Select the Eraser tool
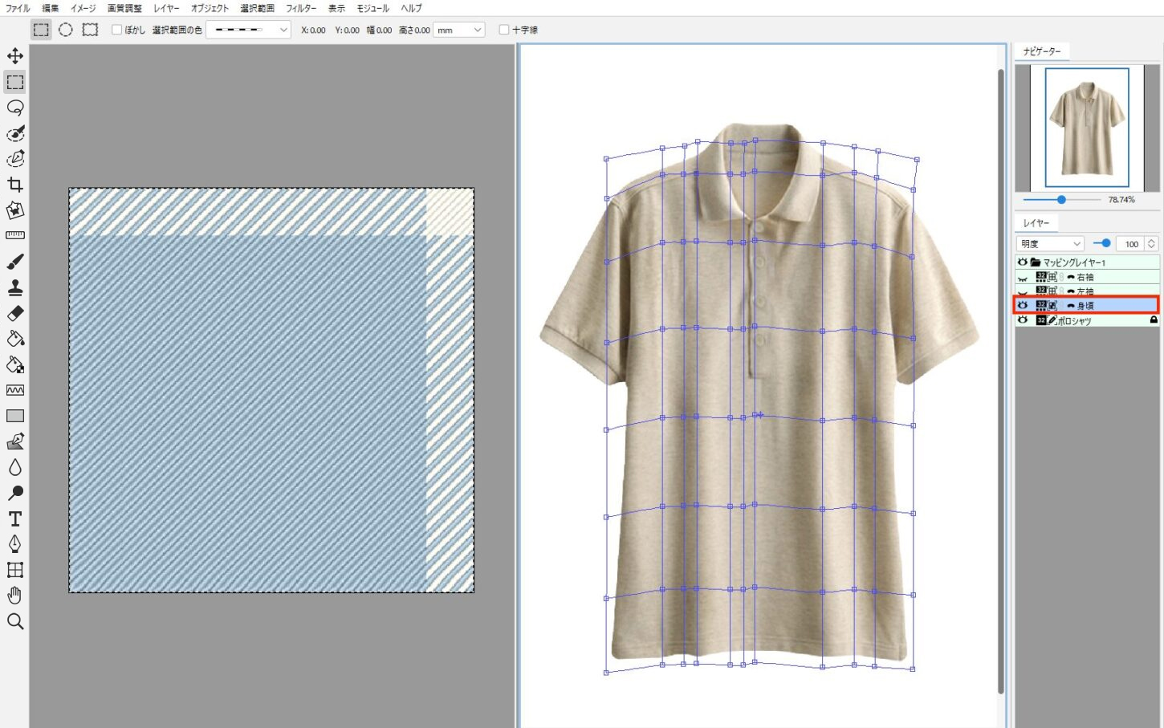 click(15, 313)
